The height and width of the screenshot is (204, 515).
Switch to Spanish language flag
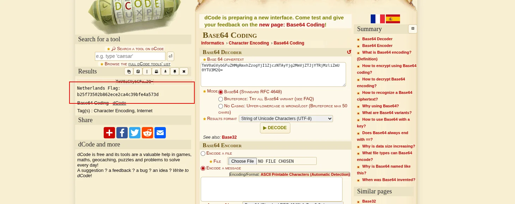(x=393, y=19)
